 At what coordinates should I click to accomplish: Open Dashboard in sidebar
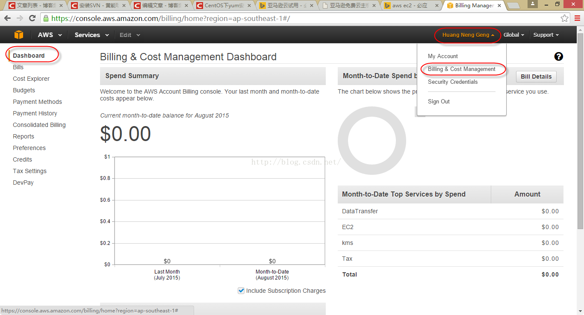[29, 56]
